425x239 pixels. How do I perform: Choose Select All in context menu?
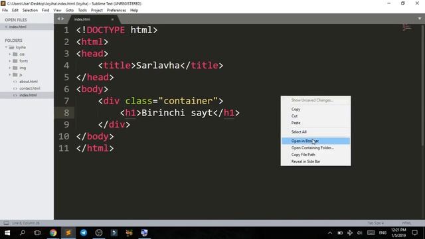315,131
